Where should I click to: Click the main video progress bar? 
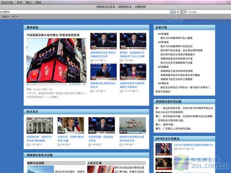pos(49,84)
